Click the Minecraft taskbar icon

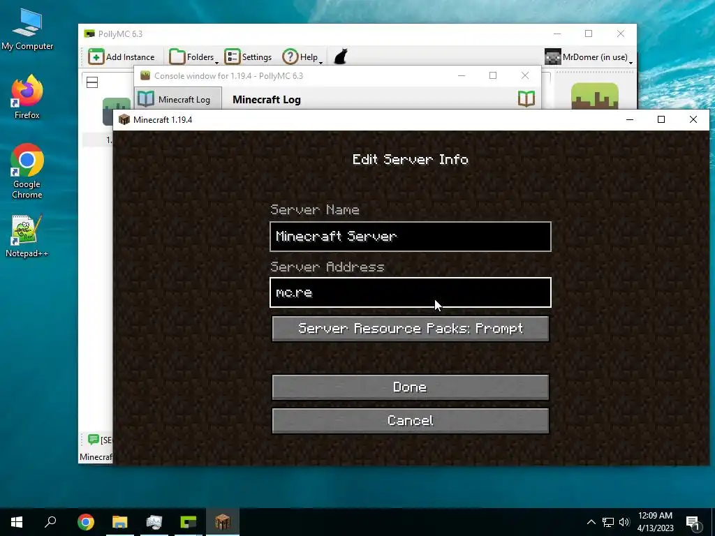(223, 522)
